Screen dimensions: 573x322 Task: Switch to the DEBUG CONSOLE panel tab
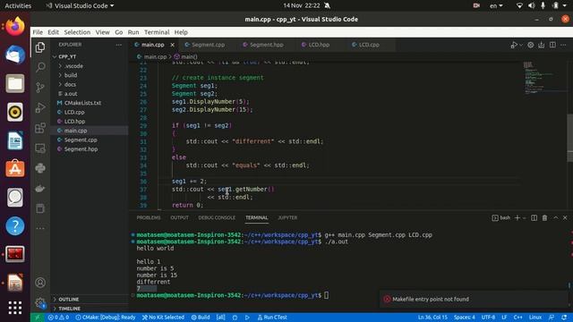tap(217, 217)
